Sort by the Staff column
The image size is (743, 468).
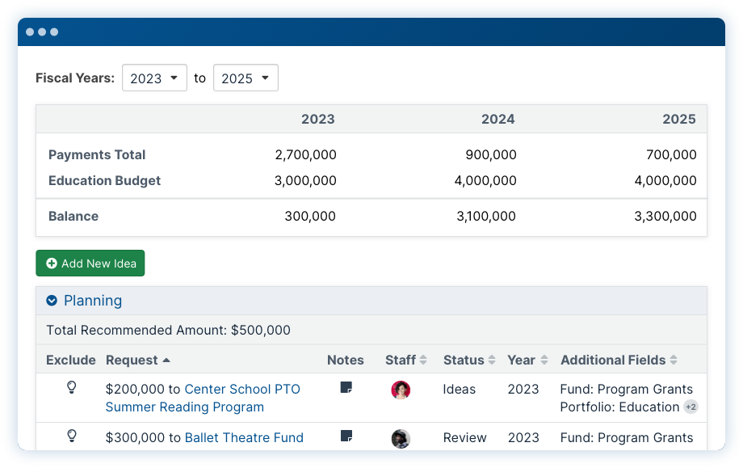click(405, 360)
